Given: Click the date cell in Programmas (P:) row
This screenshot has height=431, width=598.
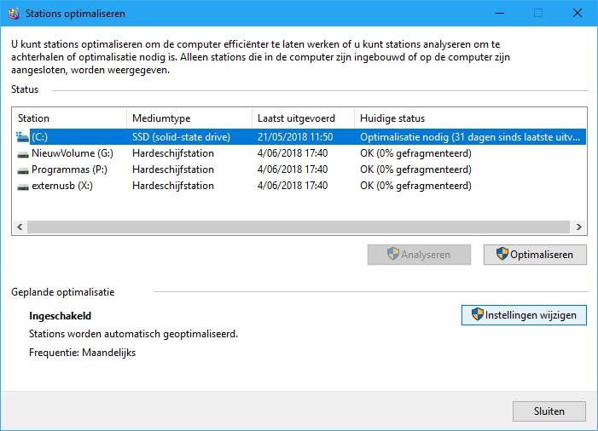Looking at the screenshot, I should (293, 170).
